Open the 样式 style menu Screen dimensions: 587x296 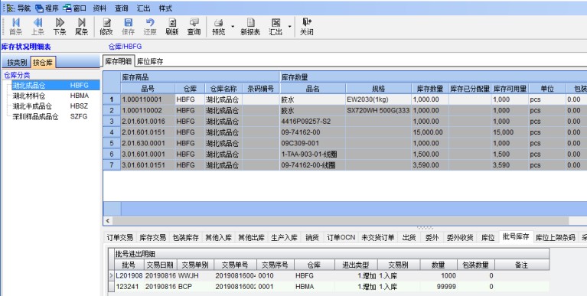click(x=165, y=8)
